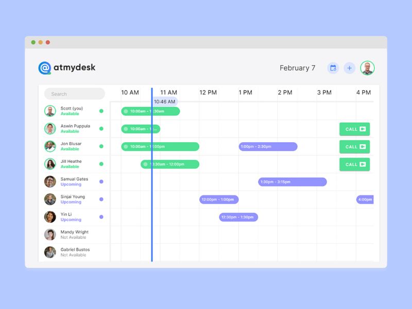The width and height of the screenshot is (412, 309).
Task: Click the 10:46 AM current time marker
Action: coord(164,101)
